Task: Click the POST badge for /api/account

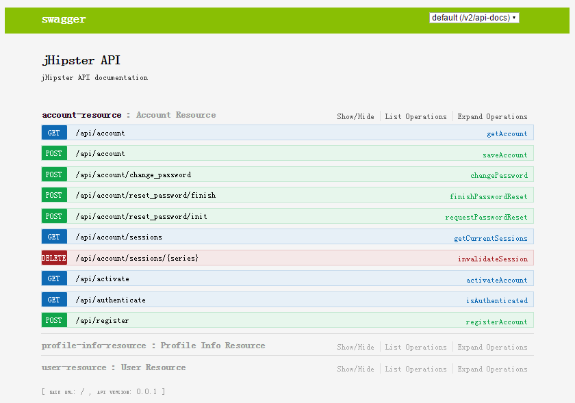Action: 54,154
